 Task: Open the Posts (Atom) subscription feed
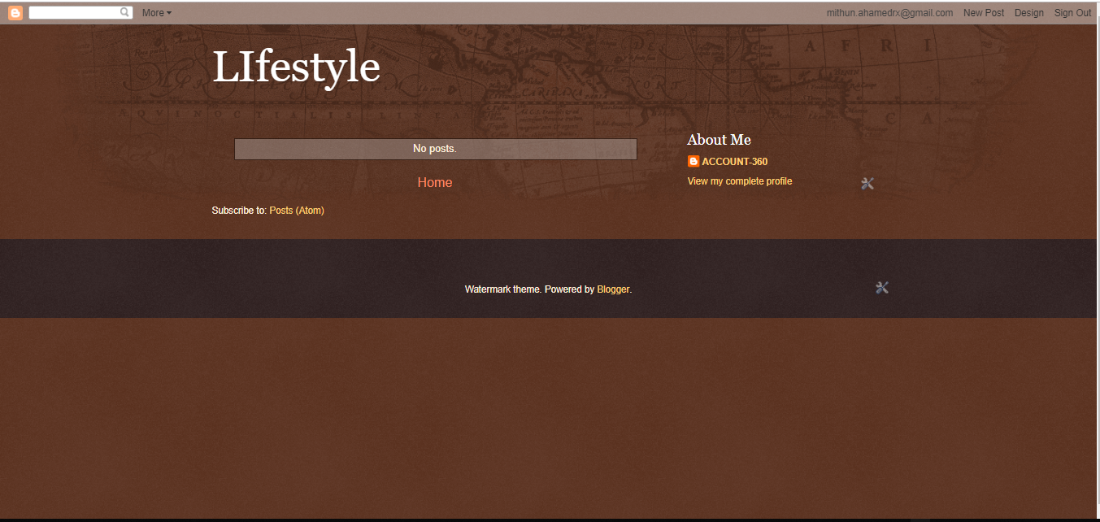[x=296, y=210]
